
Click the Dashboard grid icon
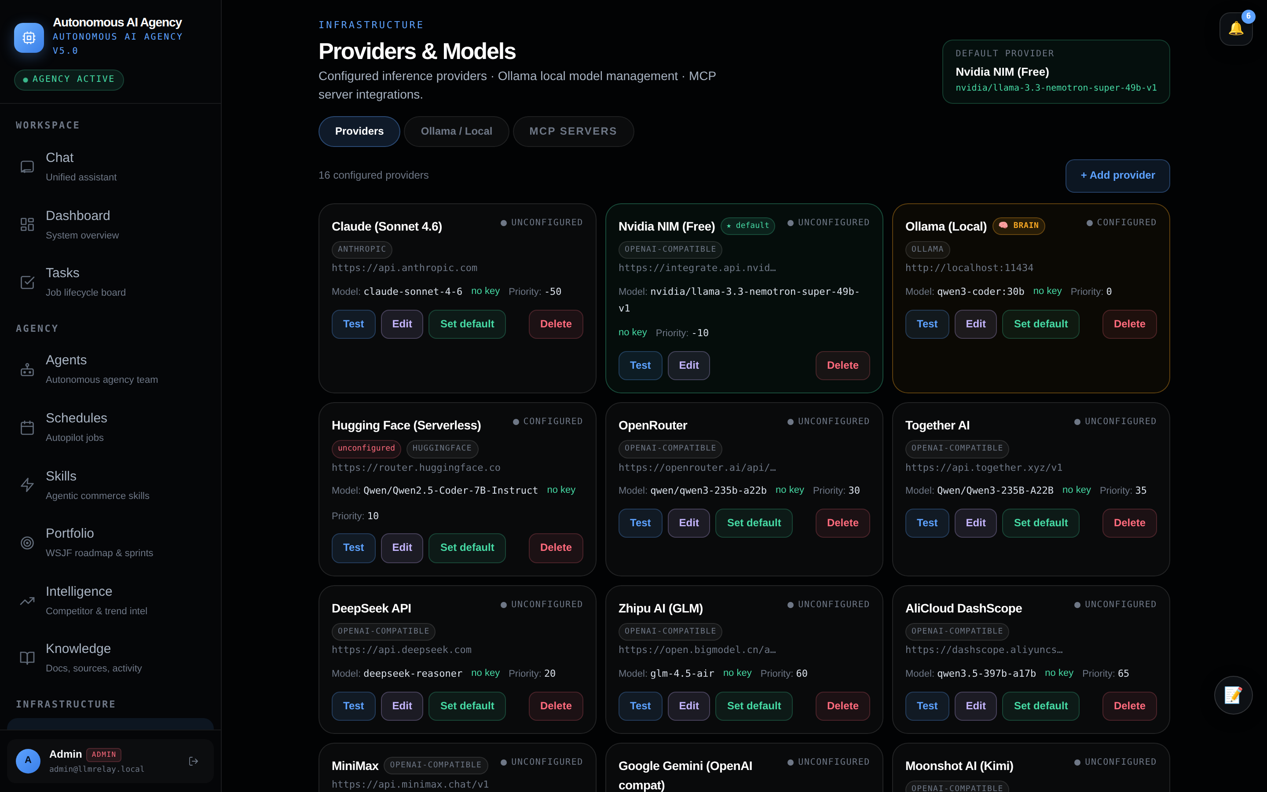pos(27,224)
